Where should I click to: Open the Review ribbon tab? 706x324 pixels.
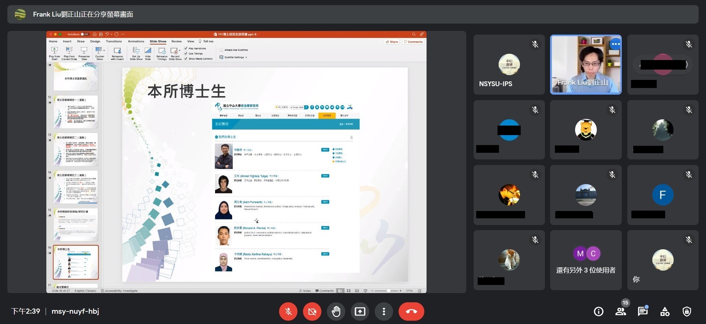pyautogui.click(x=176, y=42)
